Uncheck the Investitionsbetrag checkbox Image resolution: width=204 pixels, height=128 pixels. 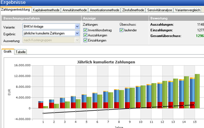[x=85, y=30]
